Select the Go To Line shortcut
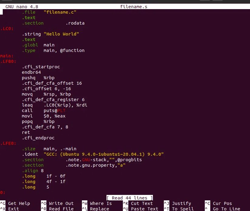This screenshot has width=250, height=211. [223, 209]
